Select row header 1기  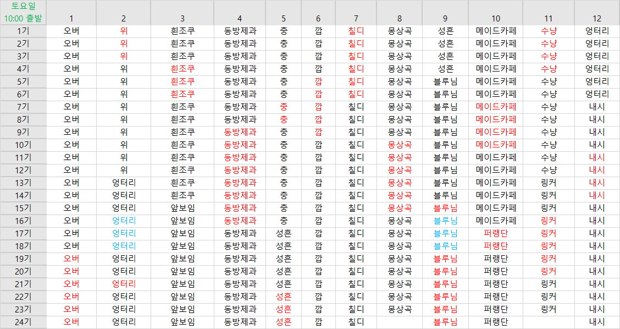[x=23, y=31]
